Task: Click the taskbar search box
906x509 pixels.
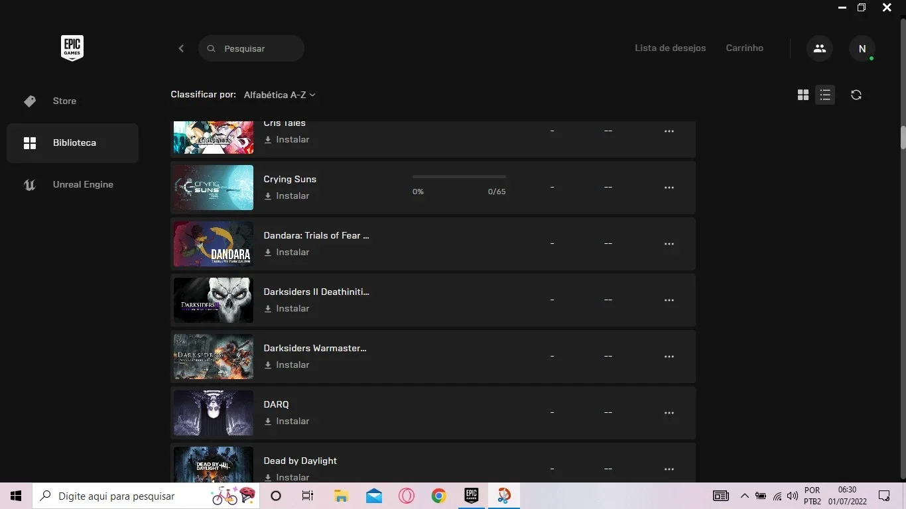Action: point(146,496)
